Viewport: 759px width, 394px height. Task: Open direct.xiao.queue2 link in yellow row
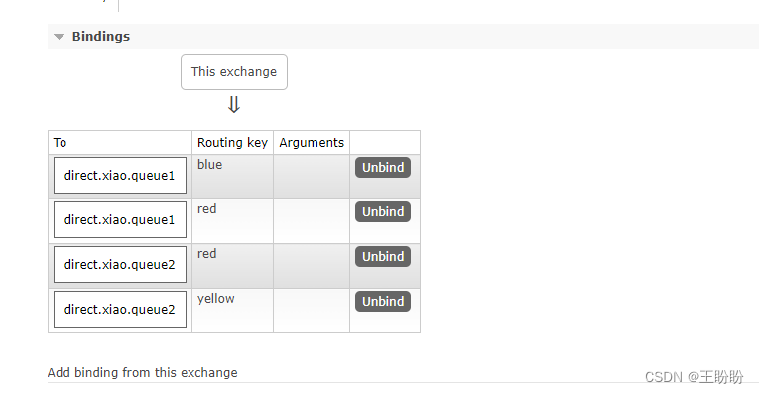point(120,309)
